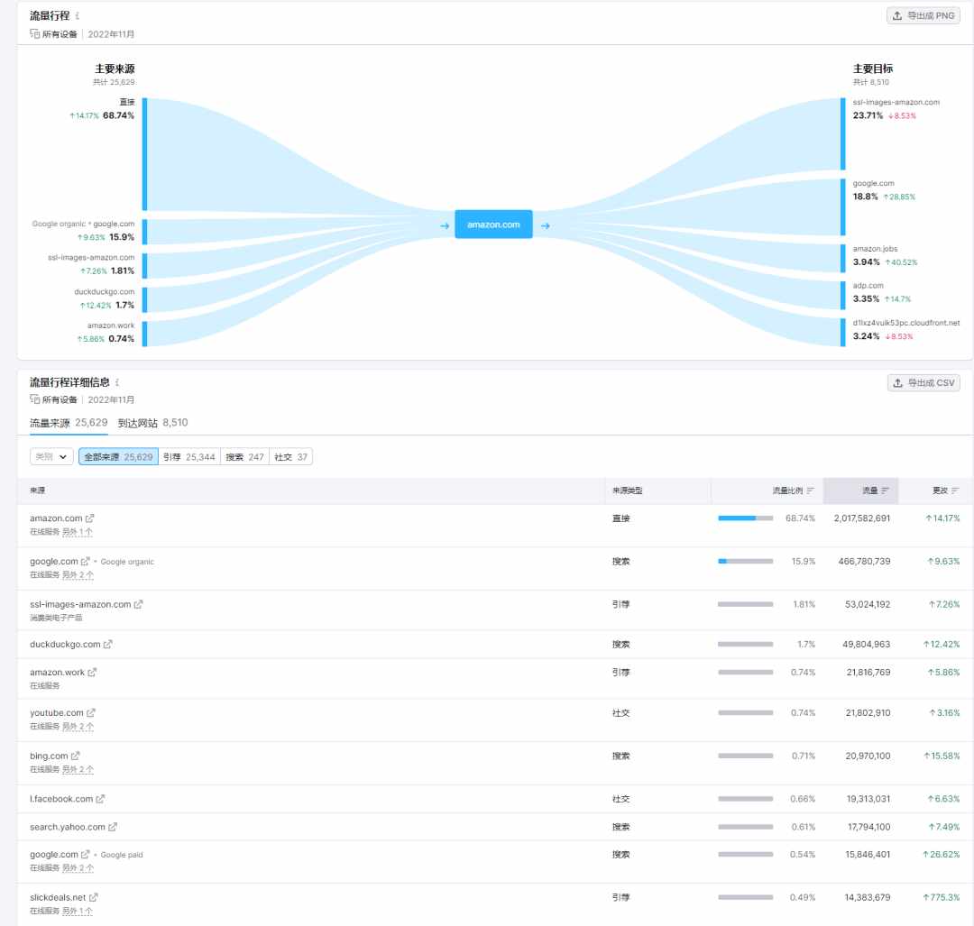
Task: Expand 另外 2 个 under google.com Google organic
Action: tap(78, 574)
